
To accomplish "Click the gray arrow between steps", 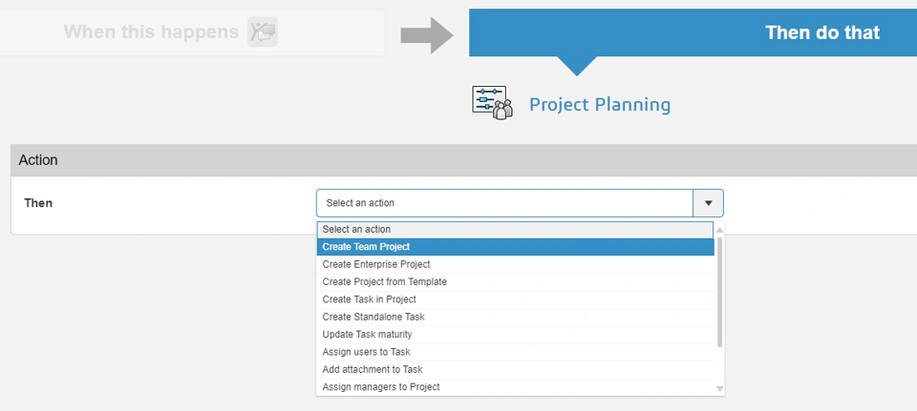I will (426, 34).
